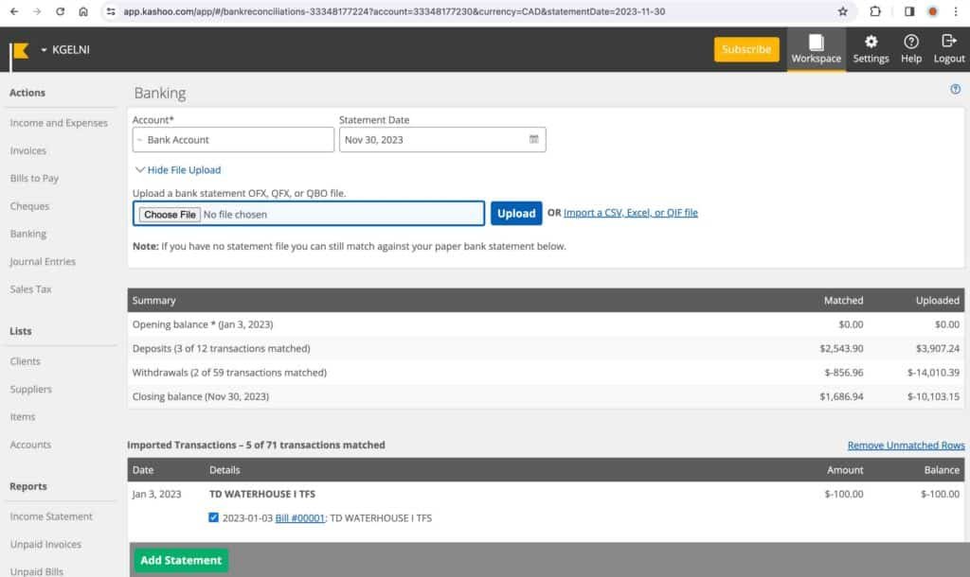Reload the page with the refresh icon

[x=60, y=12]
